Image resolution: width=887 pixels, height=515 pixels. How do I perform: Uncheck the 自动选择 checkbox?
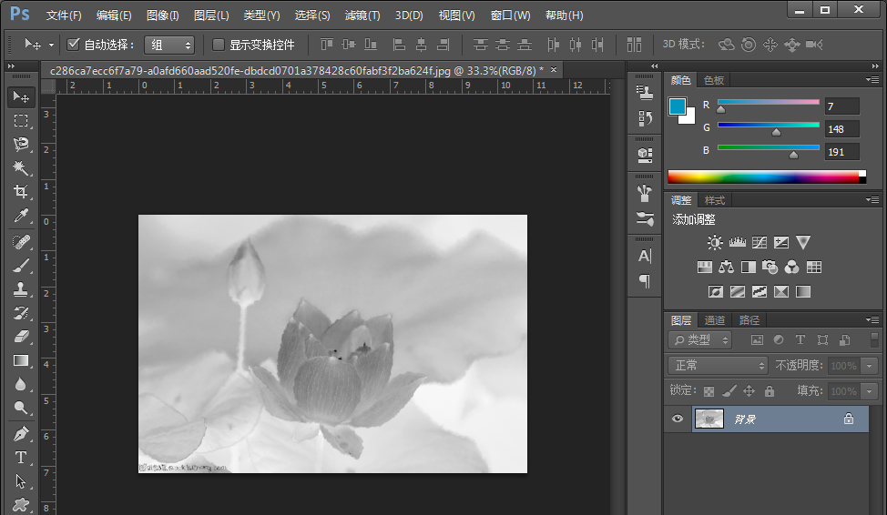point(74,45)
